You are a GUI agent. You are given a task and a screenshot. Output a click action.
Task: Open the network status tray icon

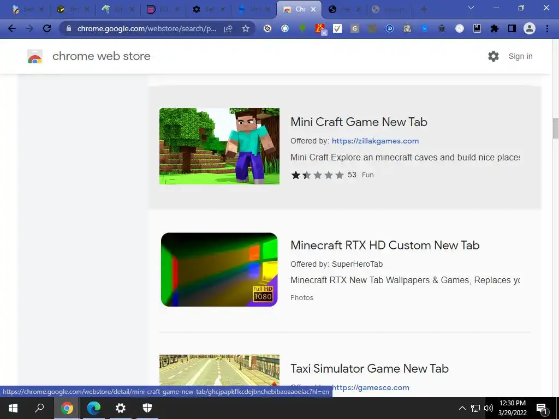(475, 408)
